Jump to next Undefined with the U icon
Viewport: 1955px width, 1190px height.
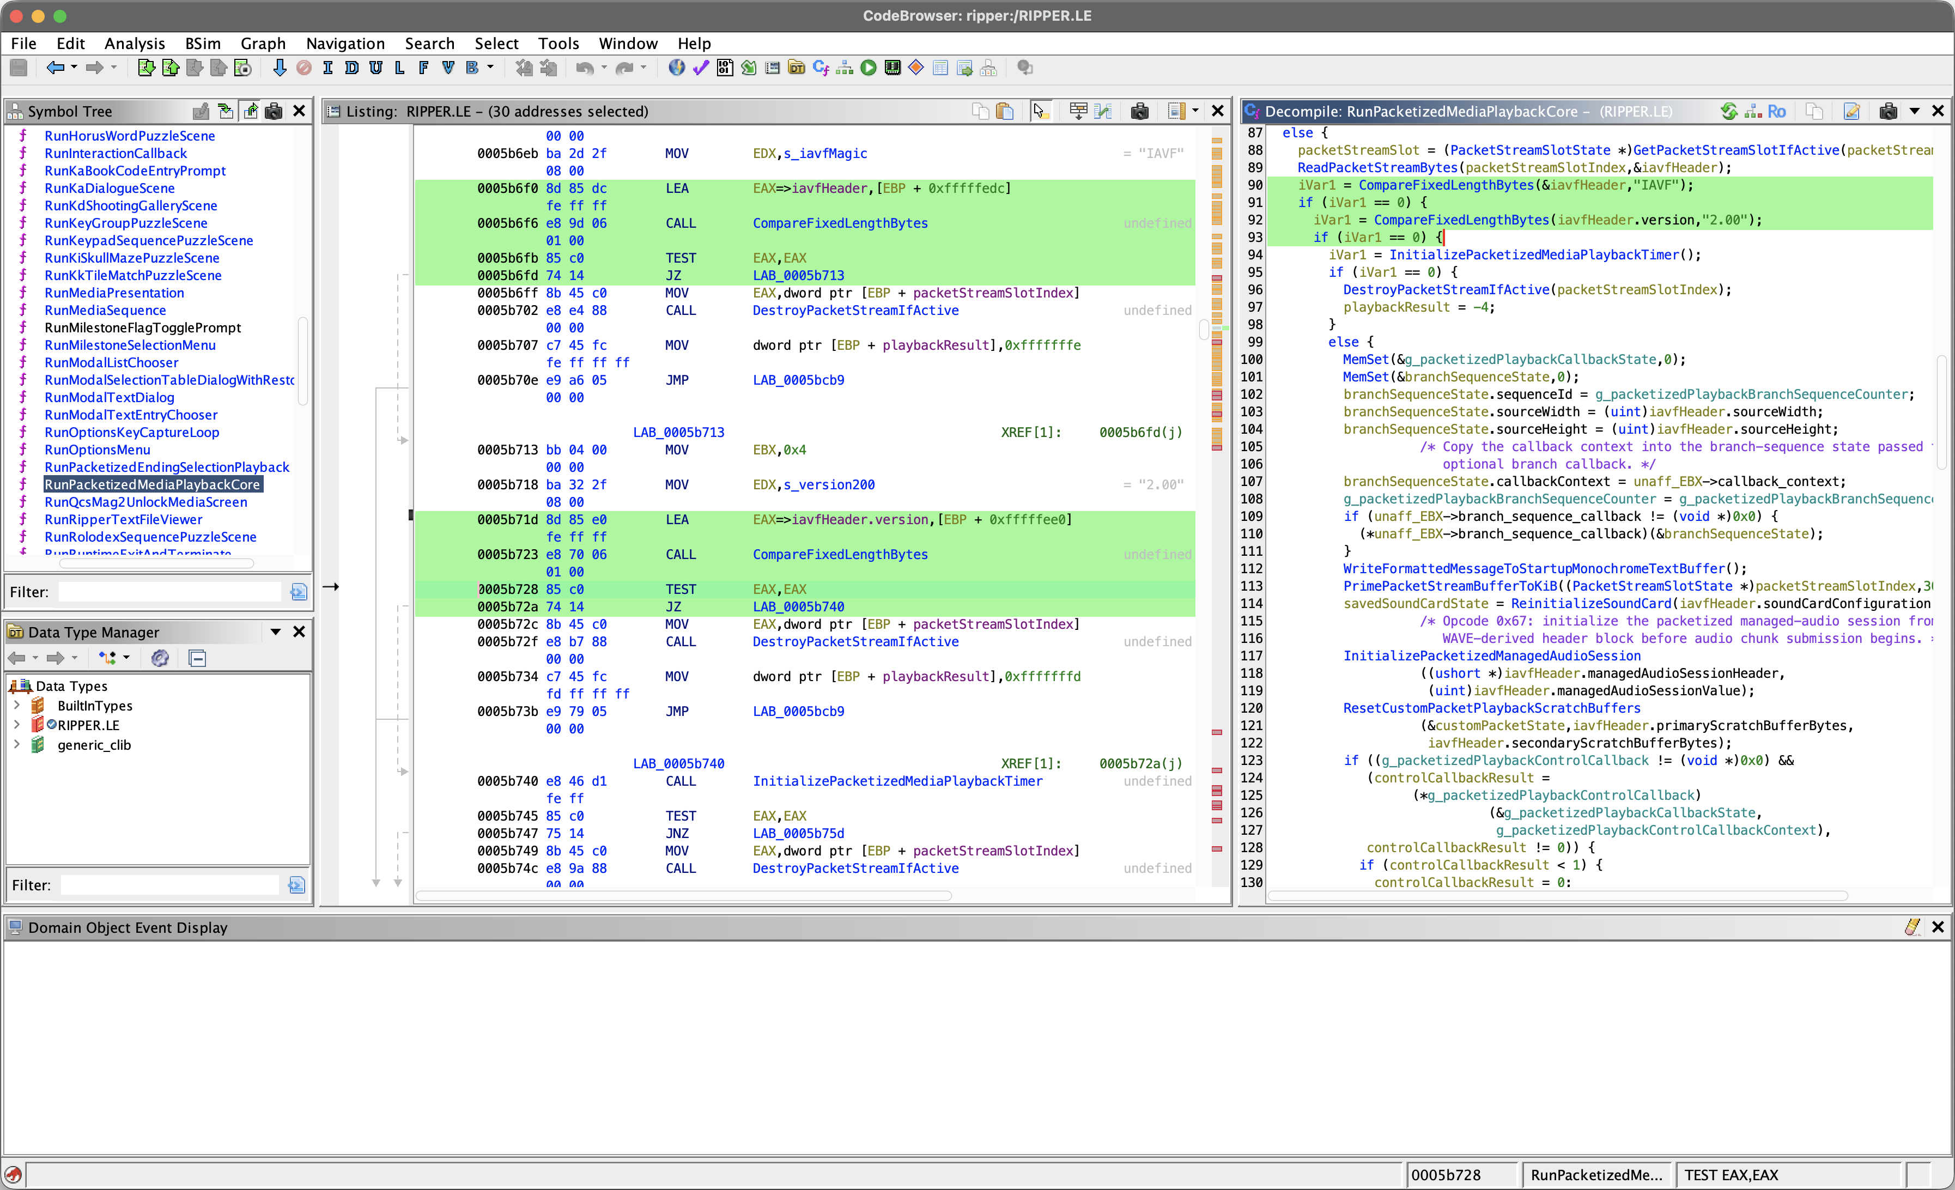coord(376,68)
